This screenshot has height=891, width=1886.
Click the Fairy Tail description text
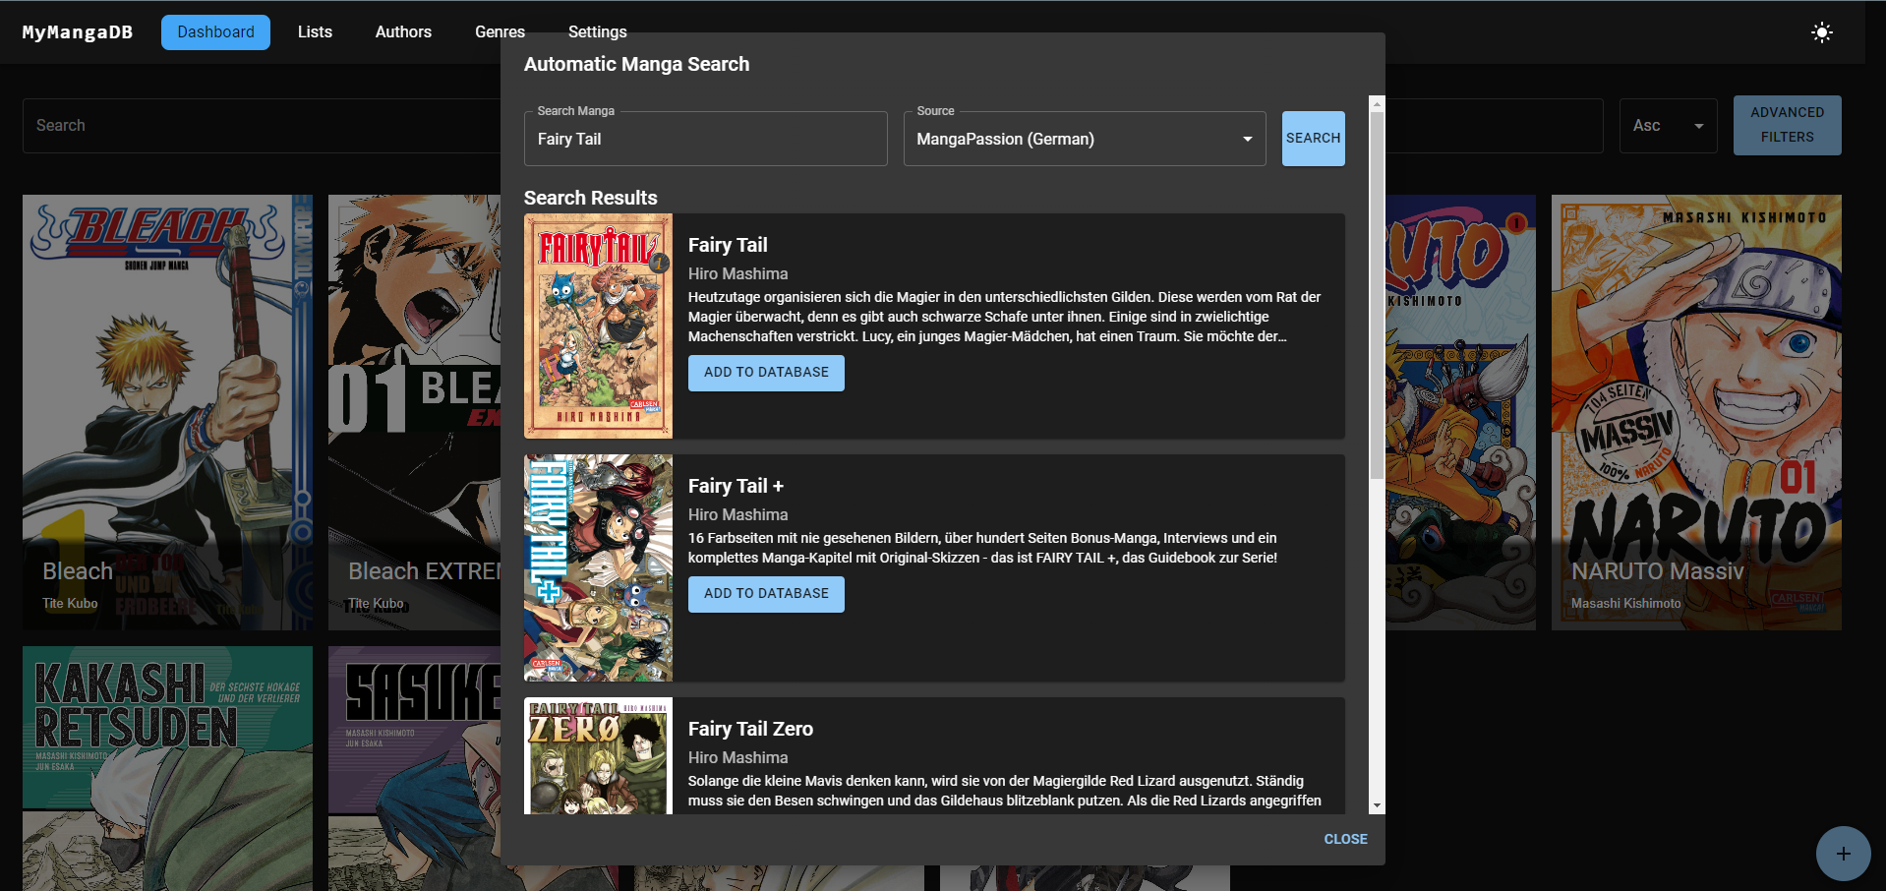(x=1004, y=317)
